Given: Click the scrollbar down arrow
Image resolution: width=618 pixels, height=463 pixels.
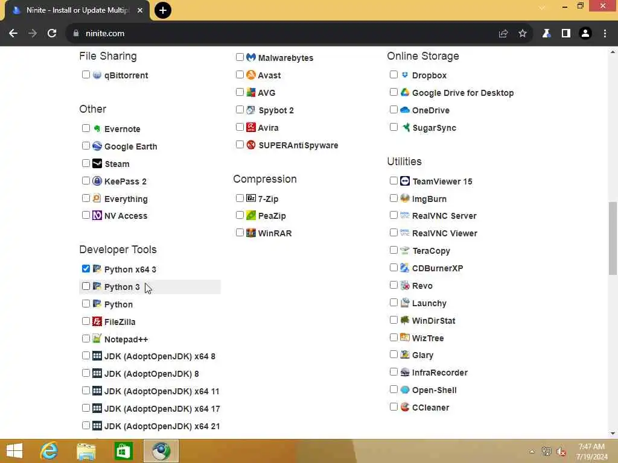Looking at the screenshot, I should 613,433.
